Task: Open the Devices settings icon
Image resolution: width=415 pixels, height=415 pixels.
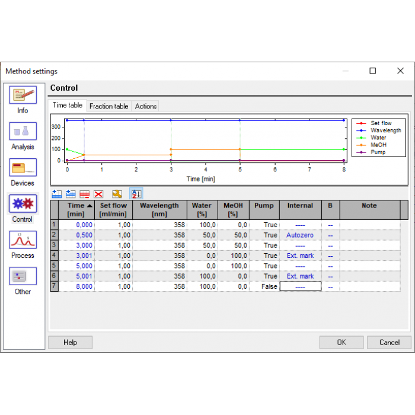Action: pyautogui.click(x=23, y=168)
